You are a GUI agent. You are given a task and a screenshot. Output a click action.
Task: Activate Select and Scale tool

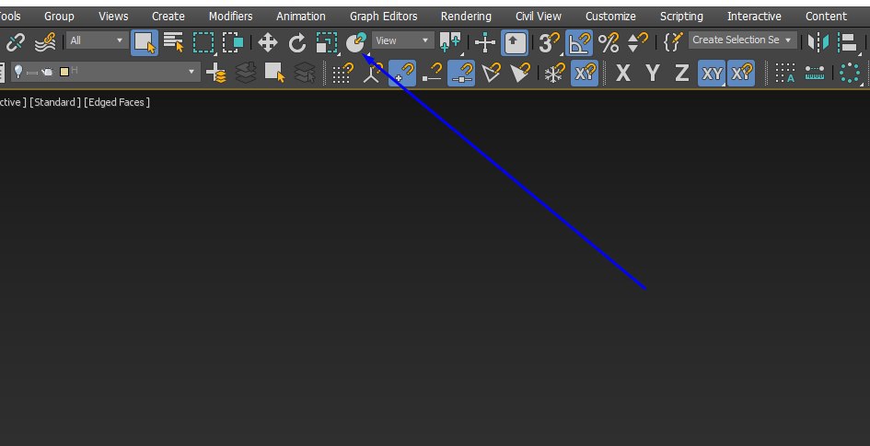pyautogui.click(x=328, y=42)
